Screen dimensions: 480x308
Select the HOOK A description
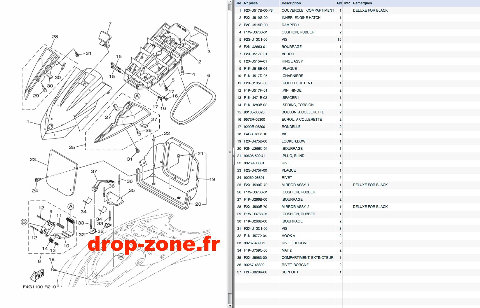pyautogui.click(x=288, y=236)
